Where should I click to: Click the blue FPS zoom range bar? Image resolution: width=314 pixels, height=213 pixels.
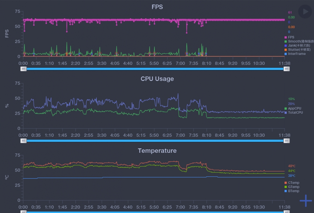click(x=155, y=69)
